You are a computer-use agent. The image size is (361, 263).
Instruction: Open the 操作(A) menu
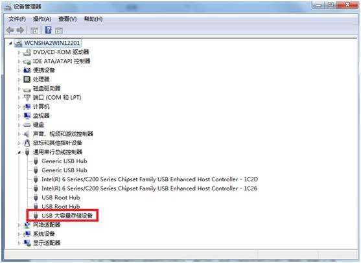(x=42, y=19)
